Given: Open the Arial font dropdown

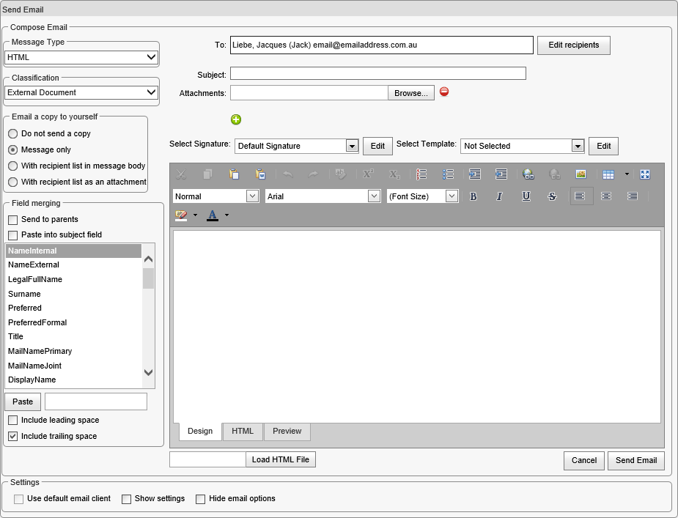Looking at the screenshot, I should coord(323,196).
